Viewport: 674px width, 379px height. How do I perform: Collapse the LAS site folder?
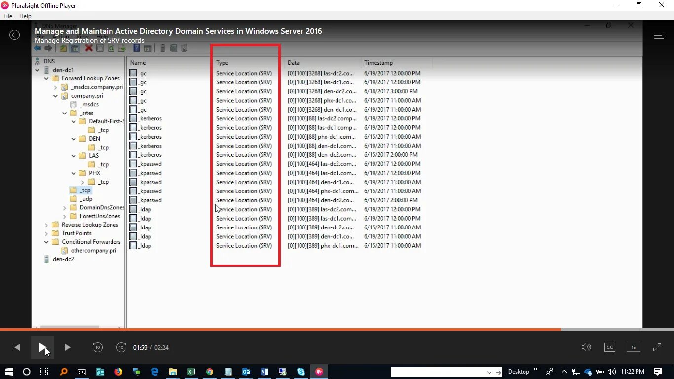(74, 156)
